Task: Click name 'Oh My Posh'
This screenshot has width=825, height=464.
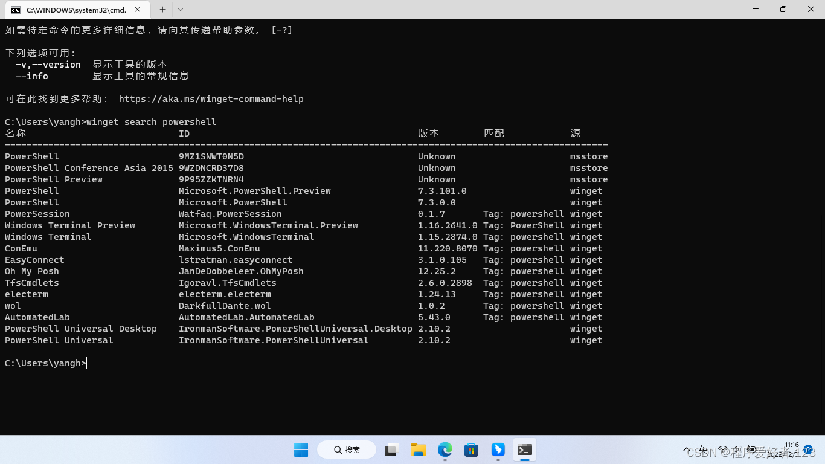Action: (32, 271)
